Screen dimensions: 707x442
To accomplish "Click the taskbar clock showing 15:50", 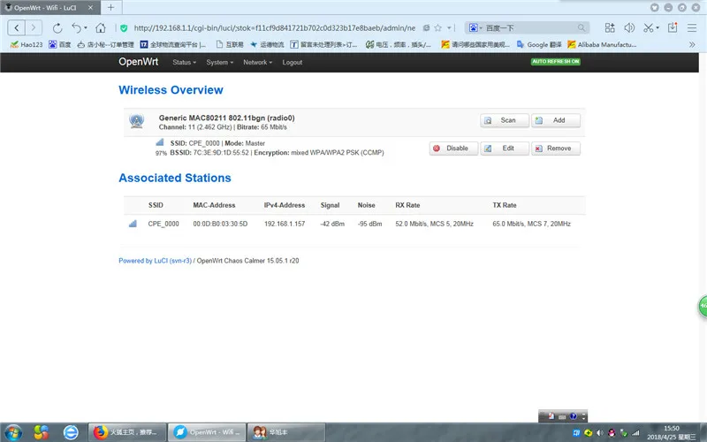I will point(672,432).
